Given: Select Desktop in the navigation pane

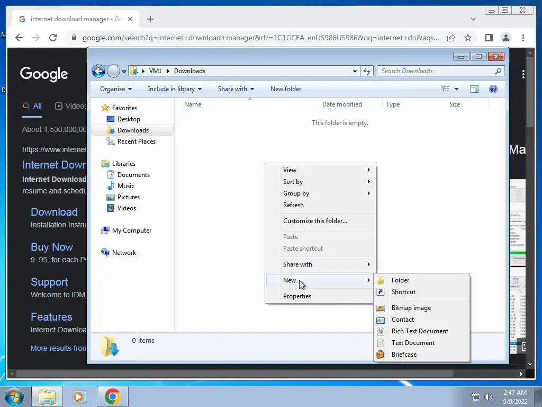Looking at the screenshot, I should coord(123,119).
